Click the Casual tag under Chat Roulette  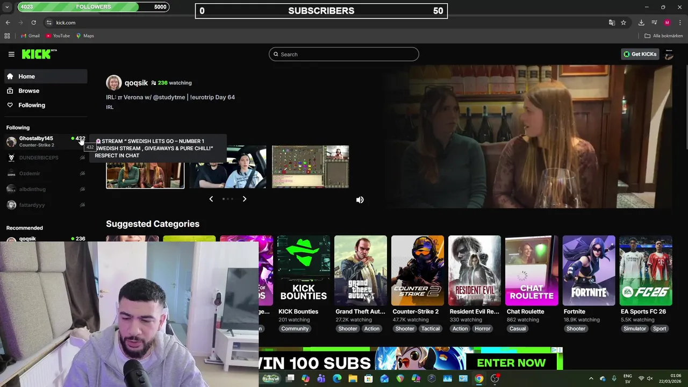pos(518,328)
